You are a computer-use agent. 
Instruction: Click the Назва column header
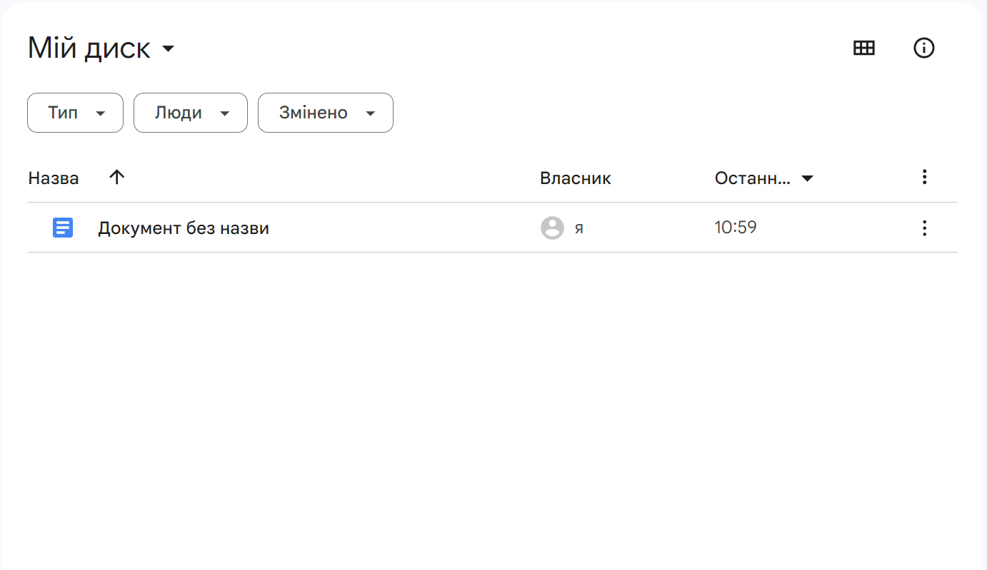54,178
